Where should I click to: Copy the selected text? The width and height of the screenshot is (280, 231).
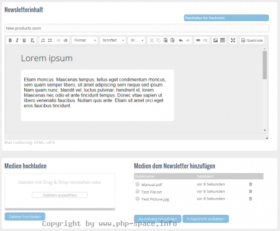click(159, 40)
